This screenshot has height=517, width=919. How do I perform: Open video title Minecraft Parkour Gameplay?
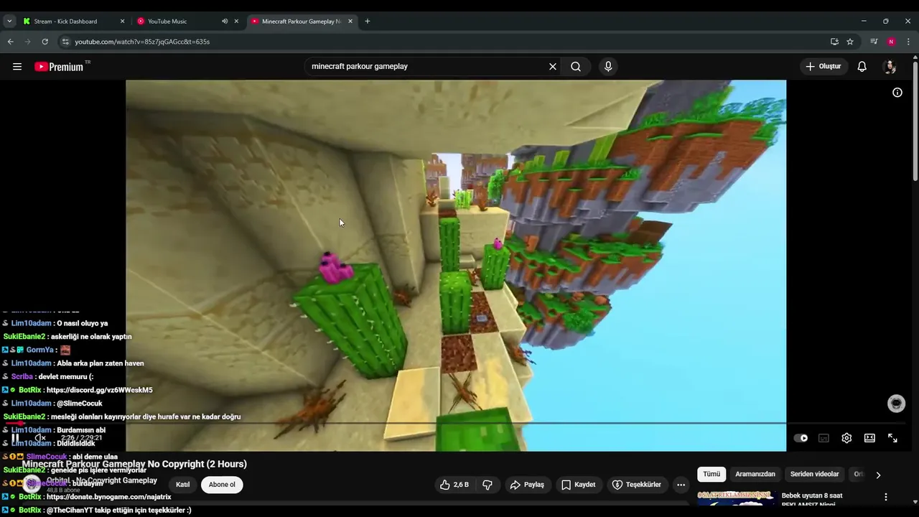pyautogui.click(x=134, y=464)
